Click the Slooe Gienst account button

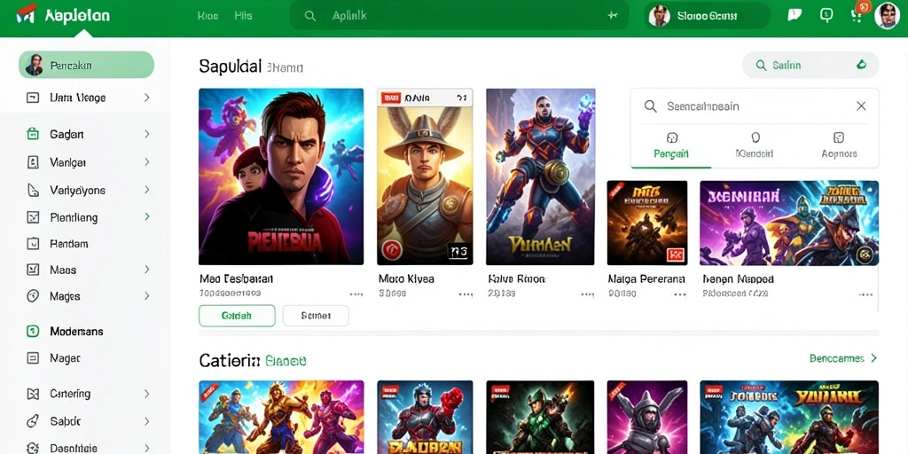[x=707, y=16]
